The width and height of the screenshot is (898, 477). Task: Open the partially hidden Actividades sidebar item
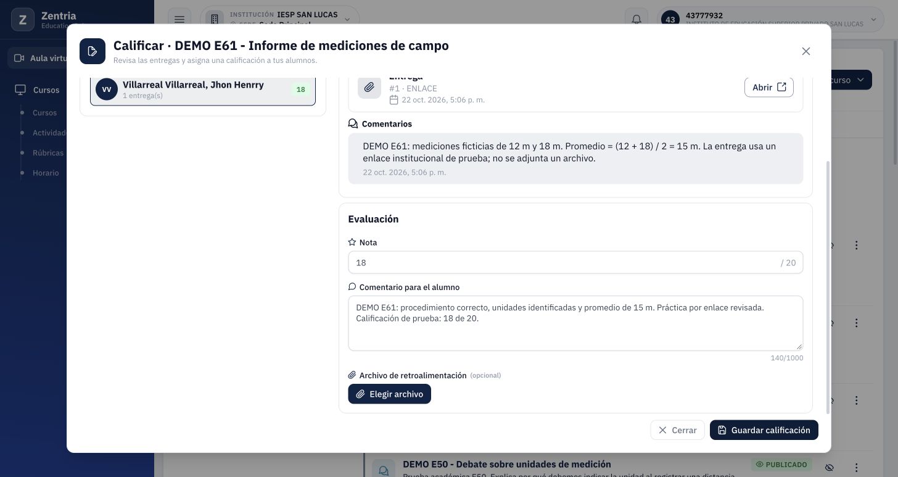49,133
